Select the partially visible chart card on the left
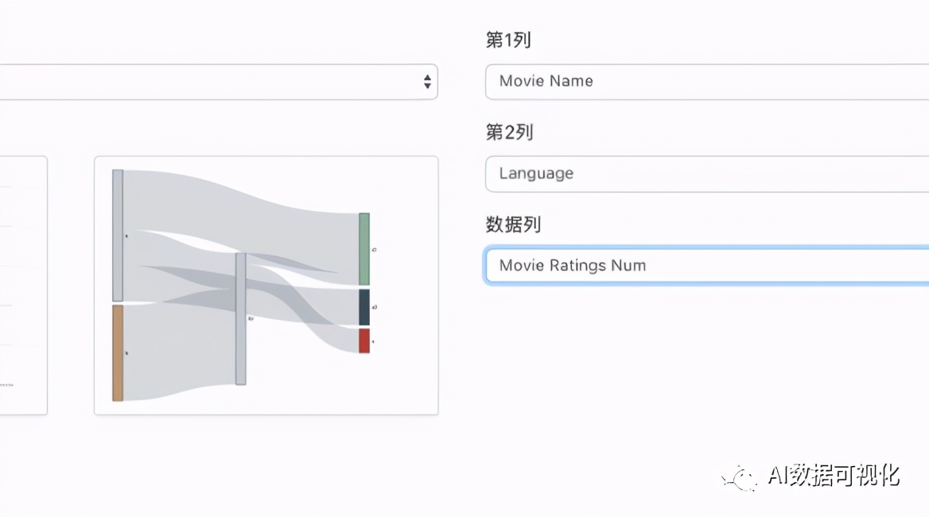This screenshot has height=517, width=929. click(x=24, y=285)
